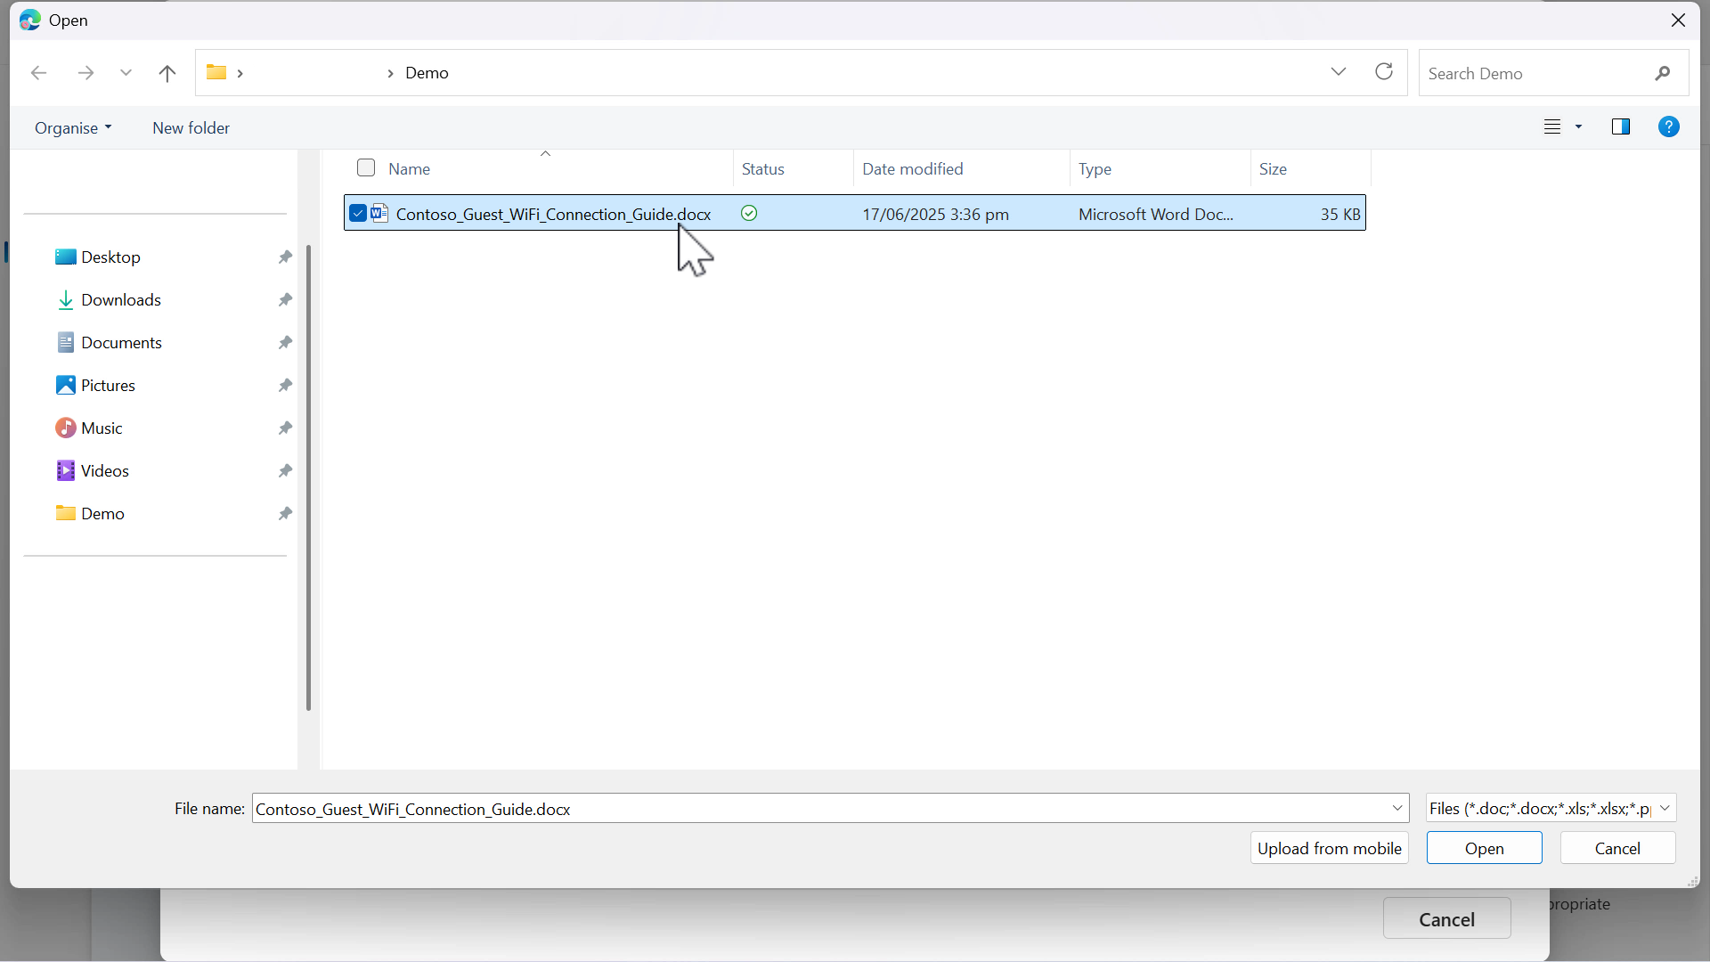Expand the recent locations dropdown arrow
Screen dimensions: 1710x962
tap(126, 73)
